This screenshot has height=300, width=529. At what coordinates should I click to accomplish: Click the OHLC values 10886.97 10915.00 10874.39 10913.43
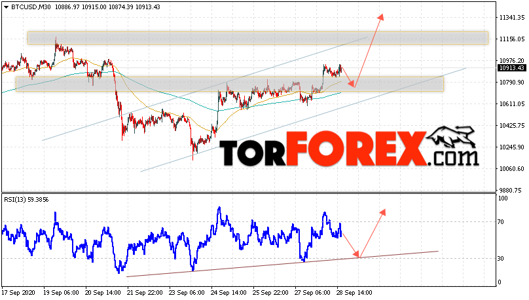107,7
